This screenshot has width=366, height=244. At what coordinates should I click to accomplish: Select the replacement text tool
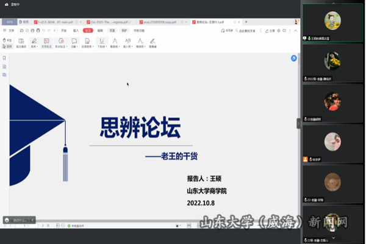(140, 41)
